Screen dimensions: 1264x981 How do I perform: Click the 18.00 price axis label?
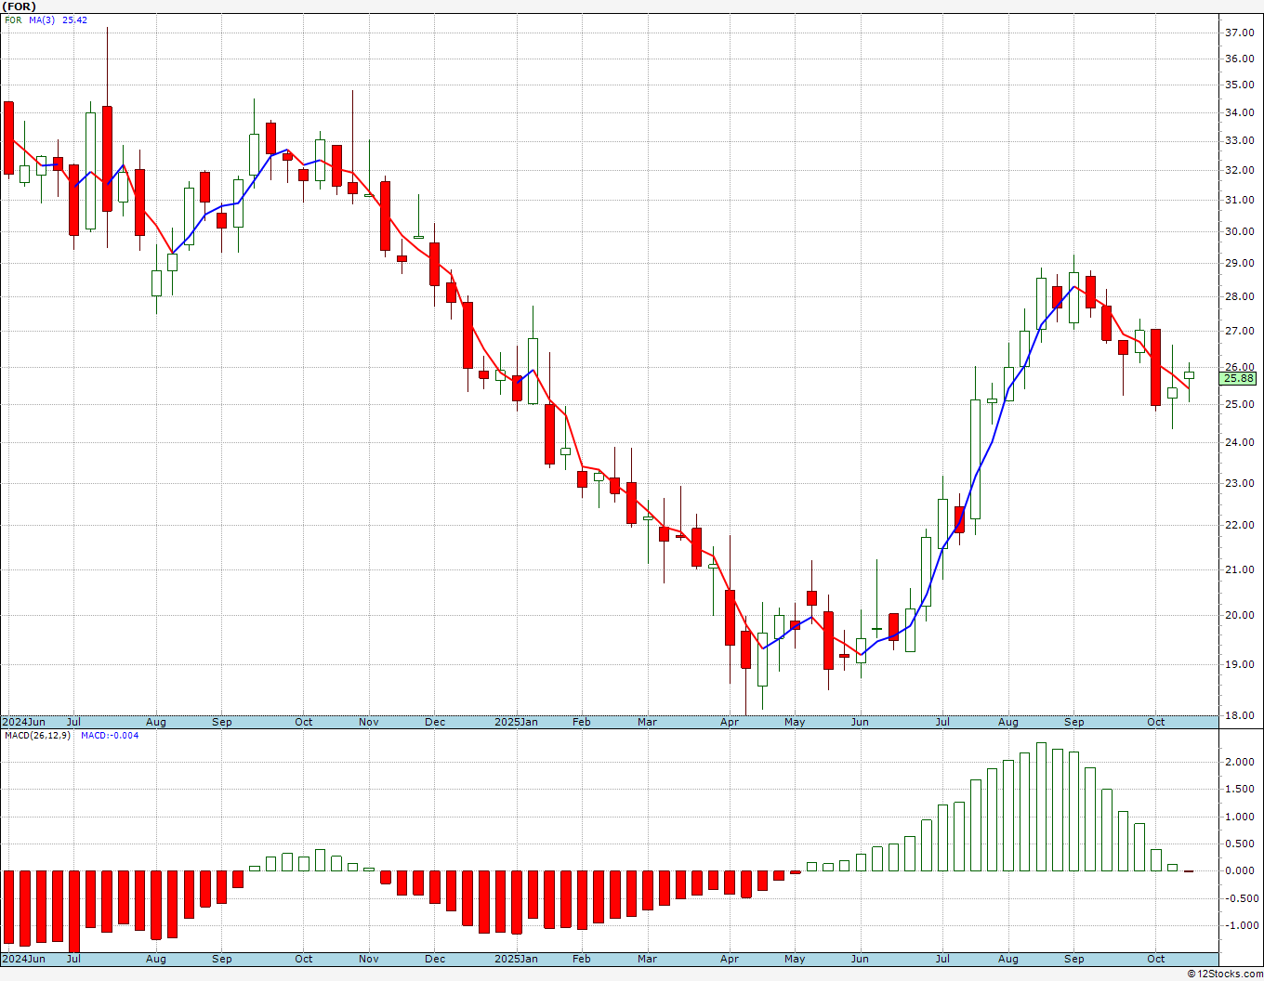(1239, 715)
